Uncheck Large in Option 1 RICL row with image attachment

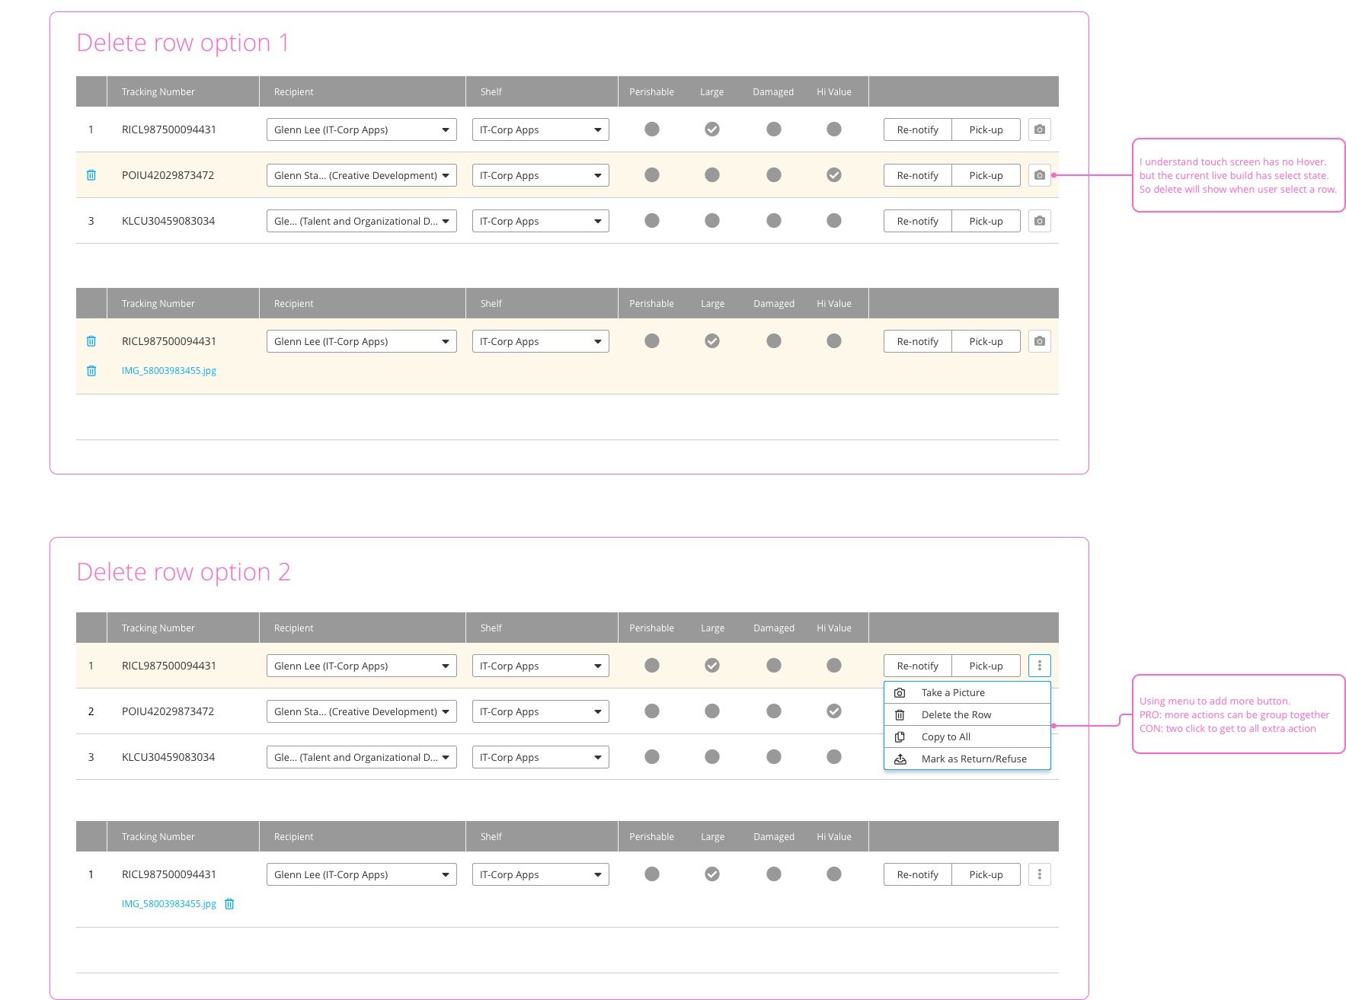[x=712, y=341]
